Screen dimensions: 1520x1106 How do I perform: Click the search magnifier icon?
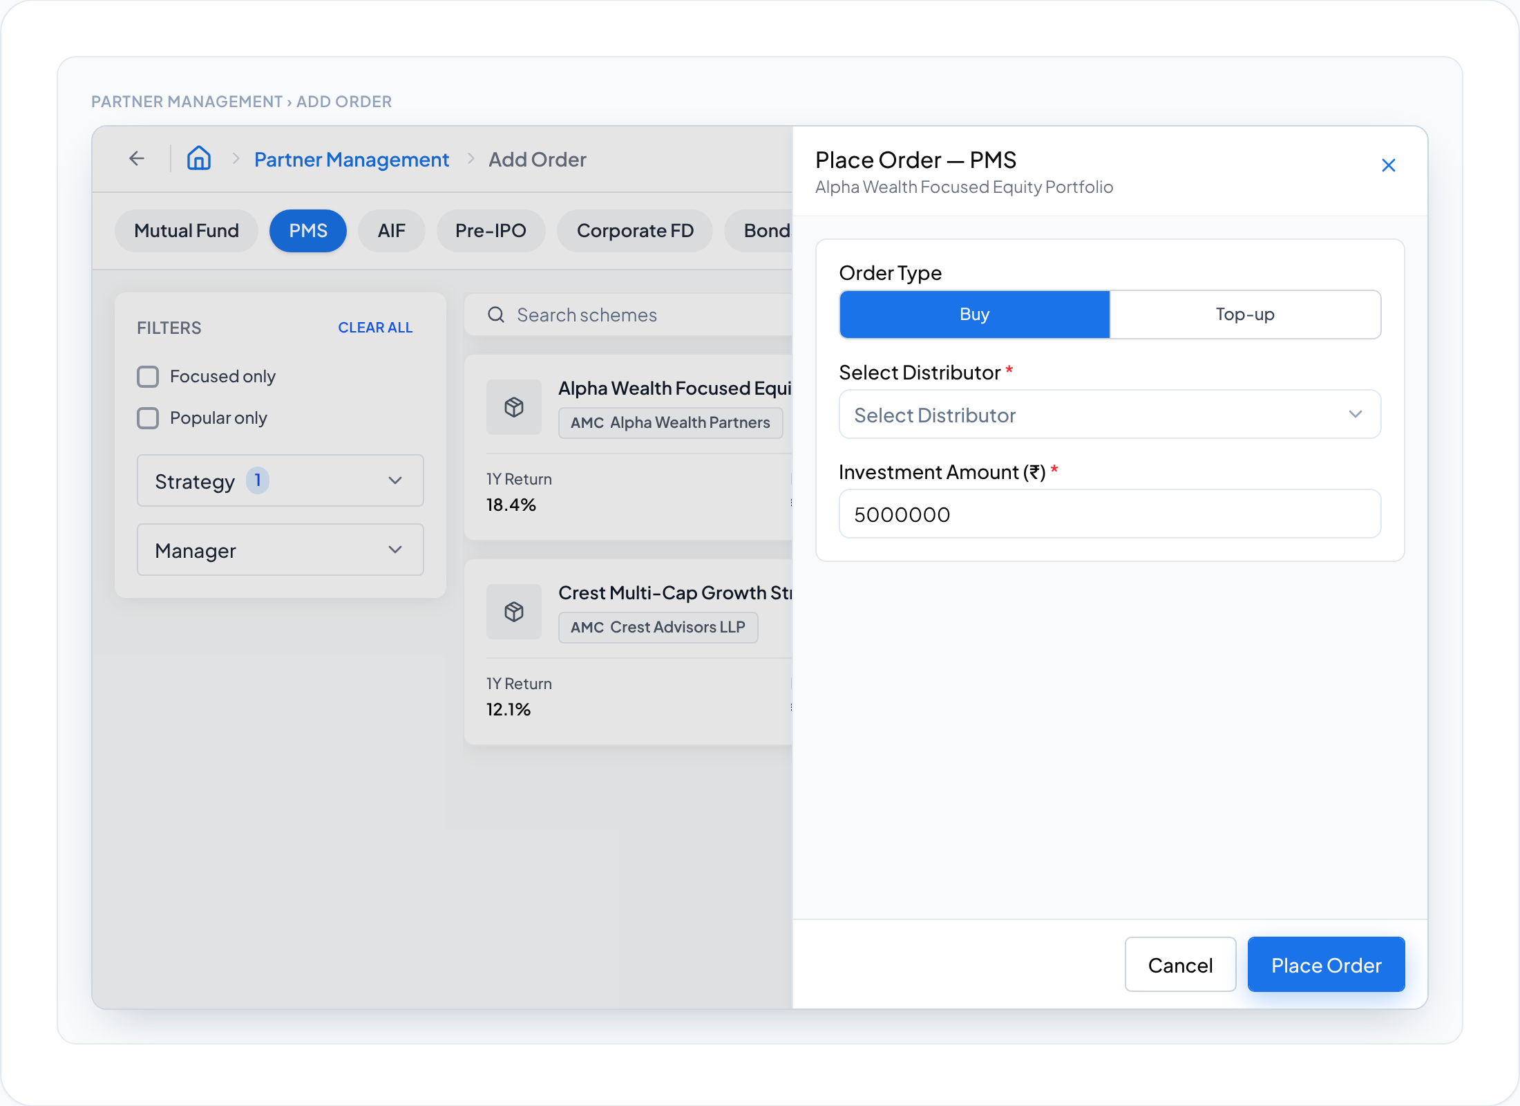(495, 315)
